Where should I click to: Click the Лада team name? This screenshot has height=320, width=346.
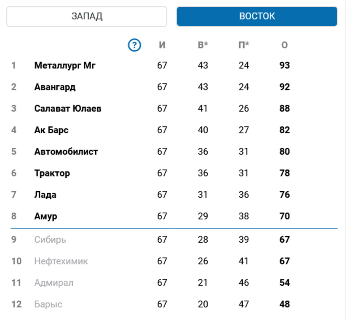coord(45,195)
